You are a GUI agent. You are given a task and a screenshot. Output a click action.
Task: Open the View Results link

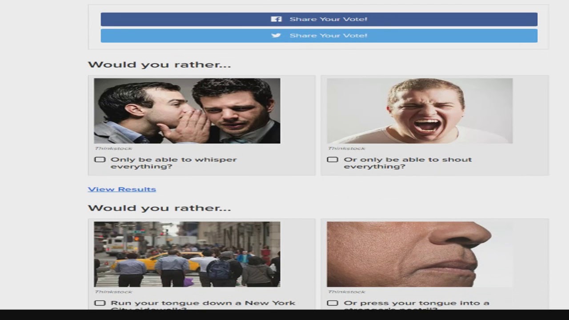coord(122,189)
